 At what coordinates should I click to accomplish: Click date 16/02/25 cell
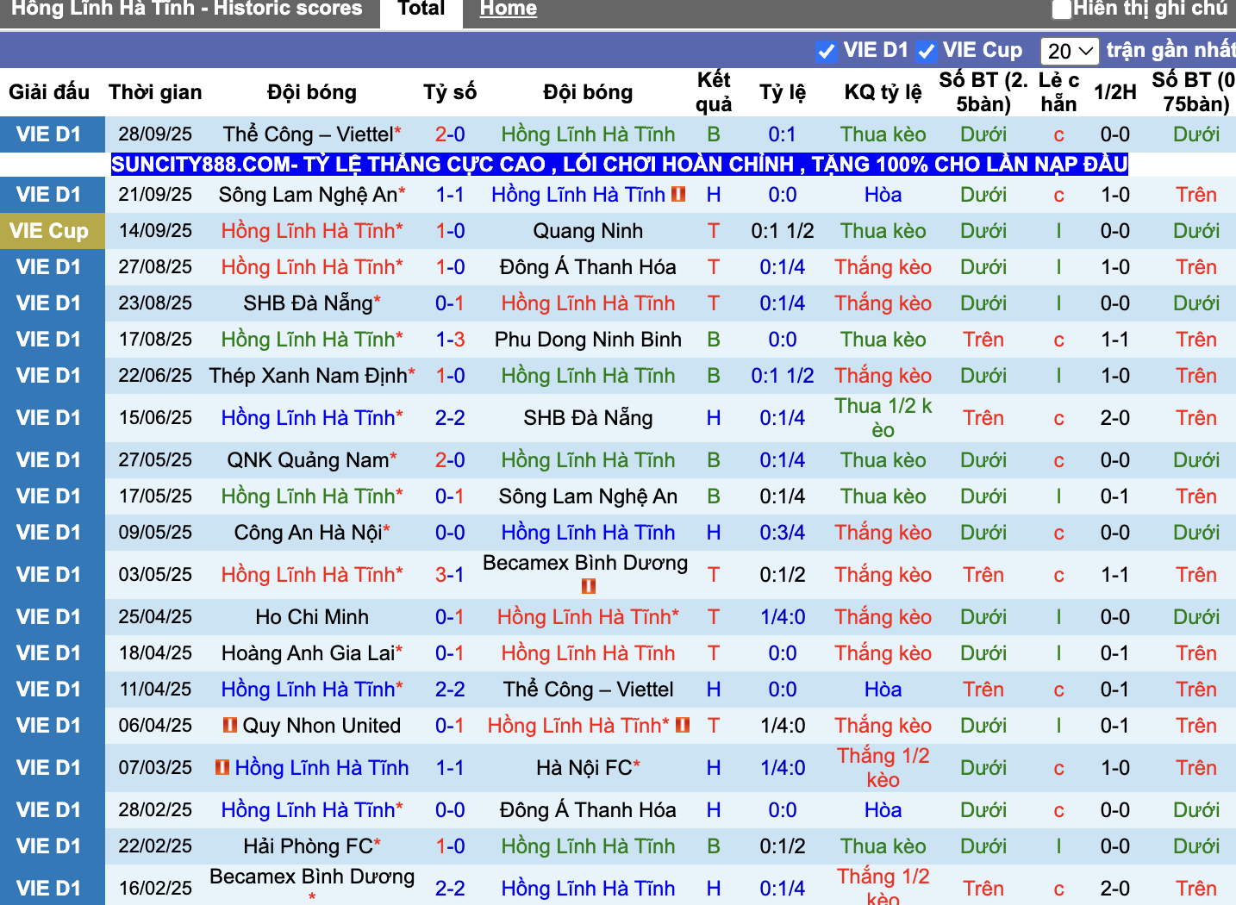point(155,889)
